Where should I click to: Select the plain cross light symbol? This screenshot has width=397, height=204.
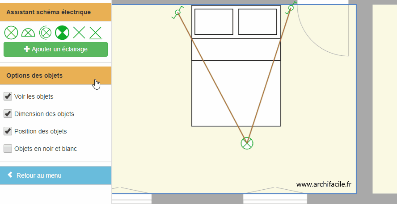point(79,32)
